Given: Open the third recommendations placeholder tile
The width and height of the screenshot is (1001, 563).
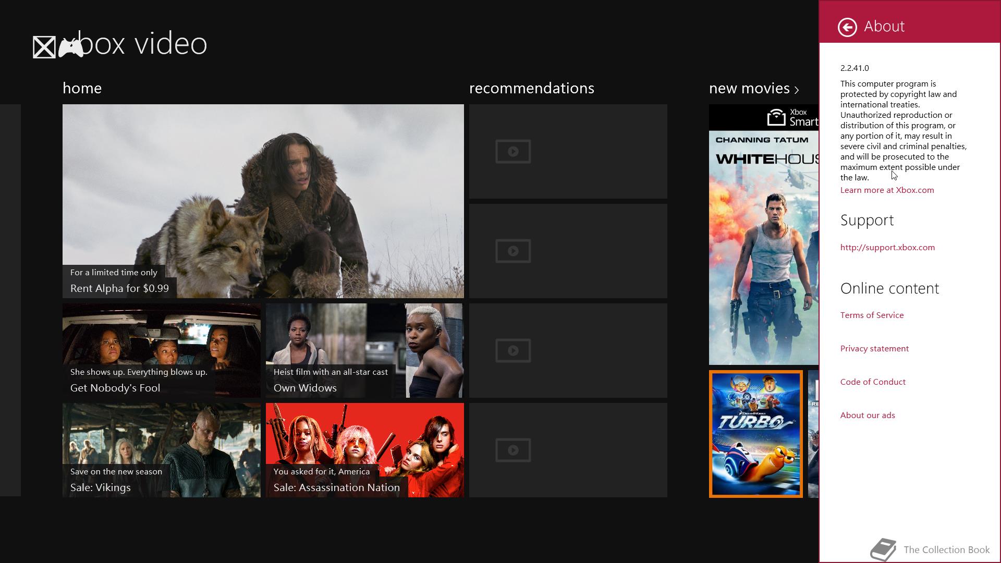Looking at the screenshot, I should tap(568, 350).
